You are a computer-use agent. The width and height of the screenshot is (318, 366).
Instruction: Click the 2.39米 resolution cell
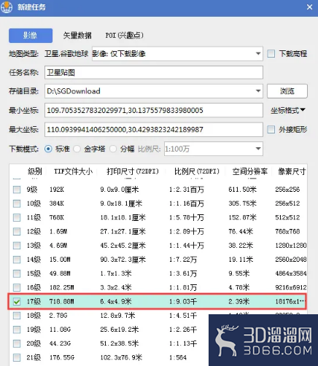239,302
